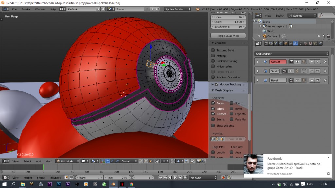Enable Backface Culling shading option
335x188 pixels.
[x=213, y=61]
